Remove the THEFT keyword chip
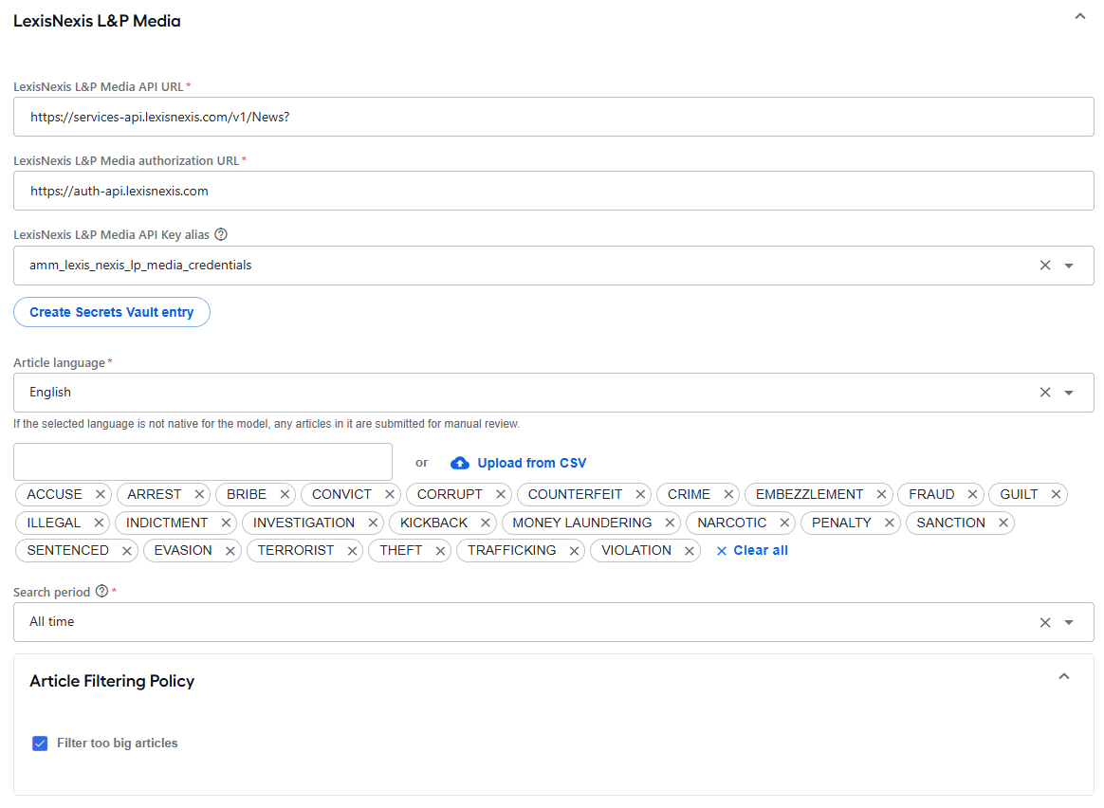The width and height of the screenshot is (1104, 808). coord(440,551)
